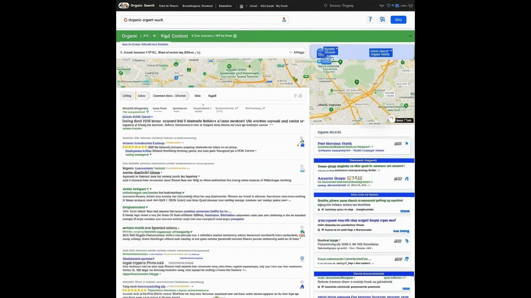
Task: Select the 'Mike' tab
Action: pos(197,96)
